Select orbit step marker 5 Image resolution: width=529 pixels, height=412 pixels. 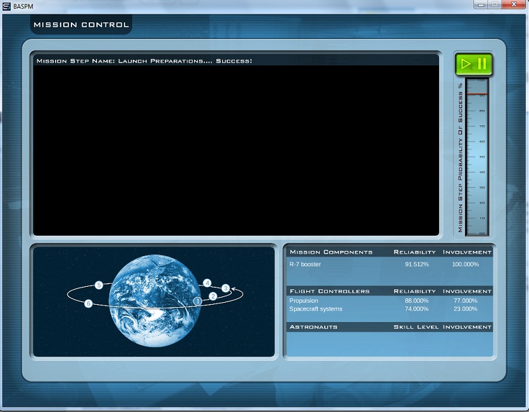point(99,285)
